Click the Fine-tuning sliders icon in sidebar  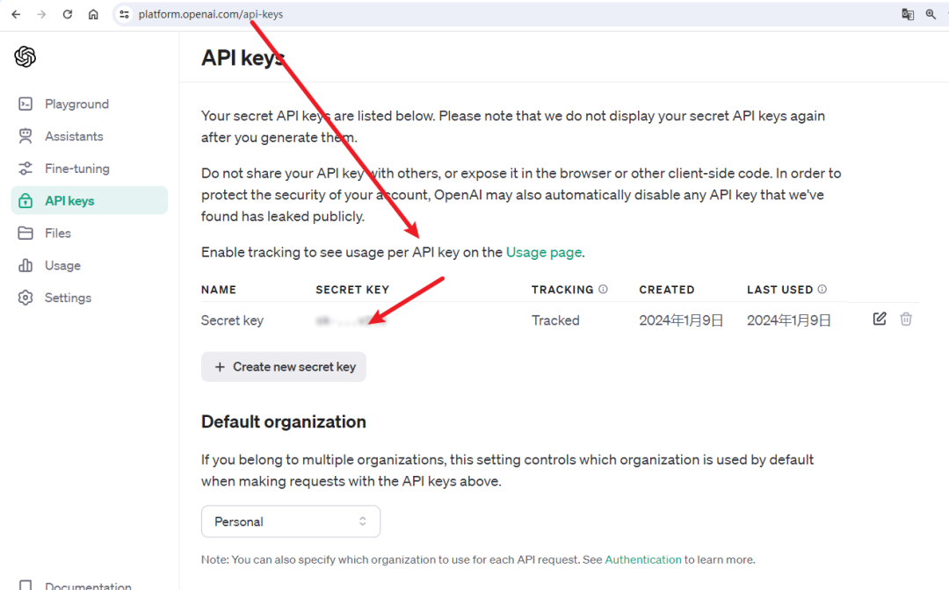25,169
